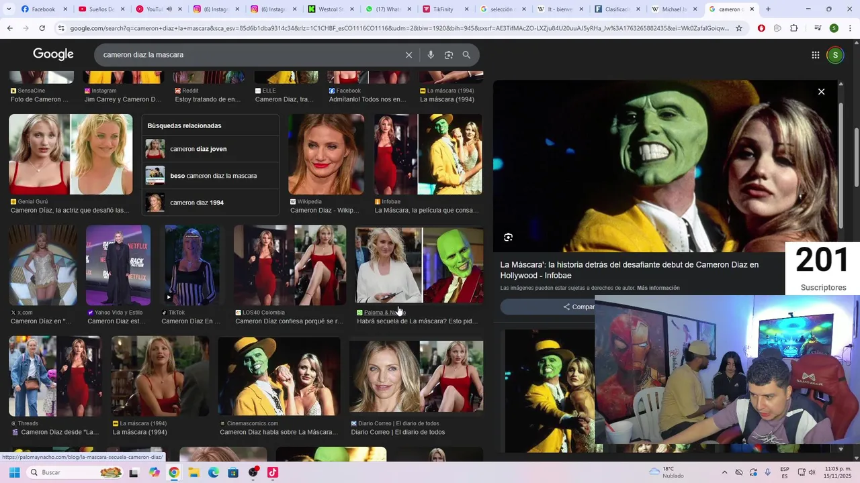Open Task View on the taskbar
This screenshot has height=483, width=860.
[x=134, y=472]
